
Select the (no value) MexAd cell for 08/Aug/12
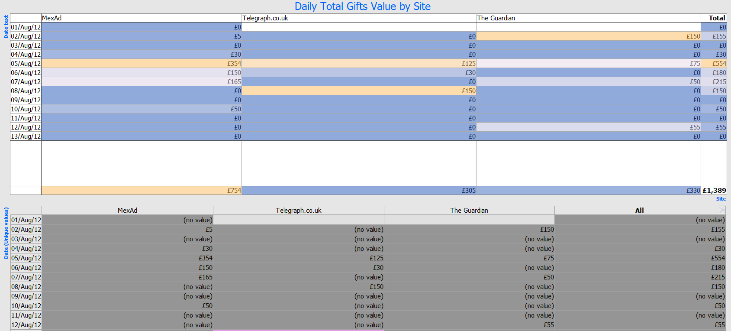click(x=127, y=287)
